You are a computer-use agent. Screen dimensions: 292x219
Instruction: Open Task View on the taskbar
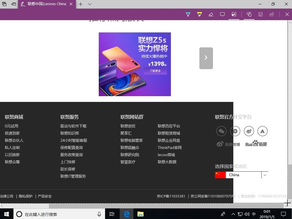click(x=112, y=214)
